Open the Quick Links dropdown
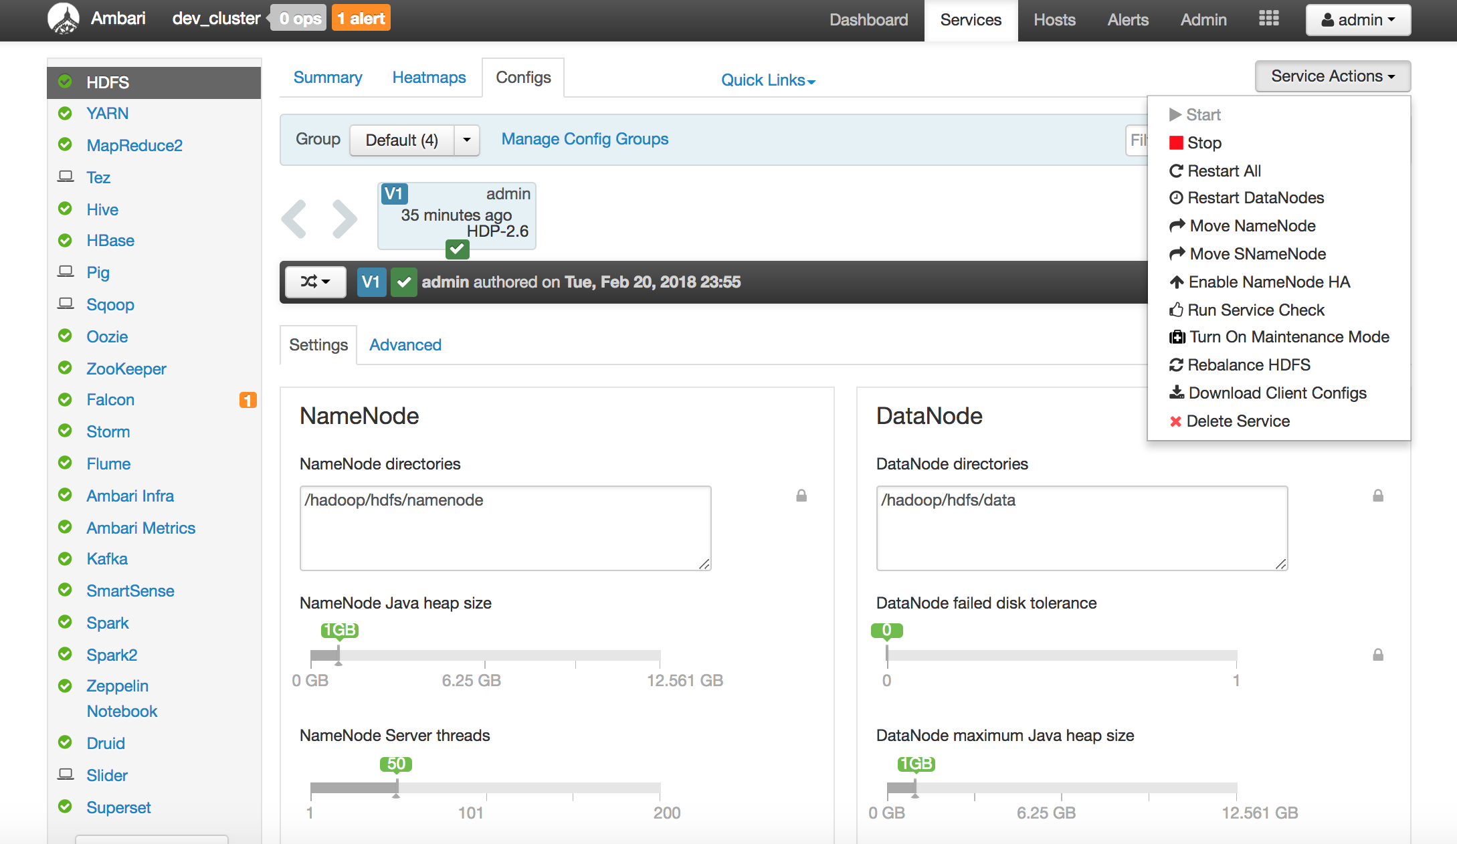 (767, 80)
